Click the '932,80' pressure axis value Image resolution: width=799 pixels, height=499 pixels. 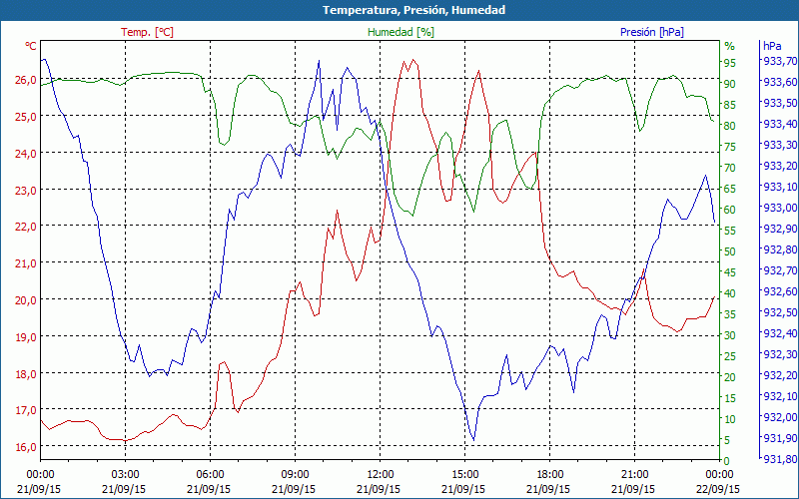pos(780,249)
